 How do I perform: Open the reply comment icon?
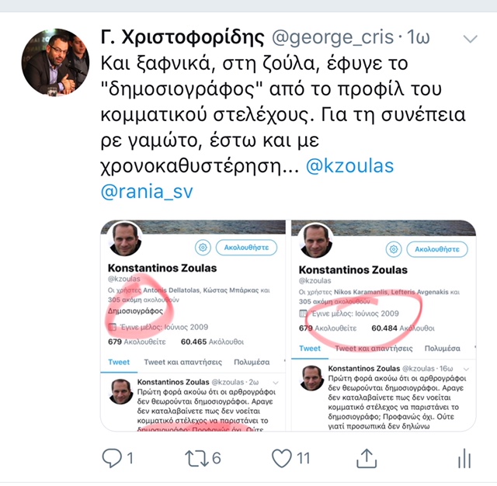(112, 458)
